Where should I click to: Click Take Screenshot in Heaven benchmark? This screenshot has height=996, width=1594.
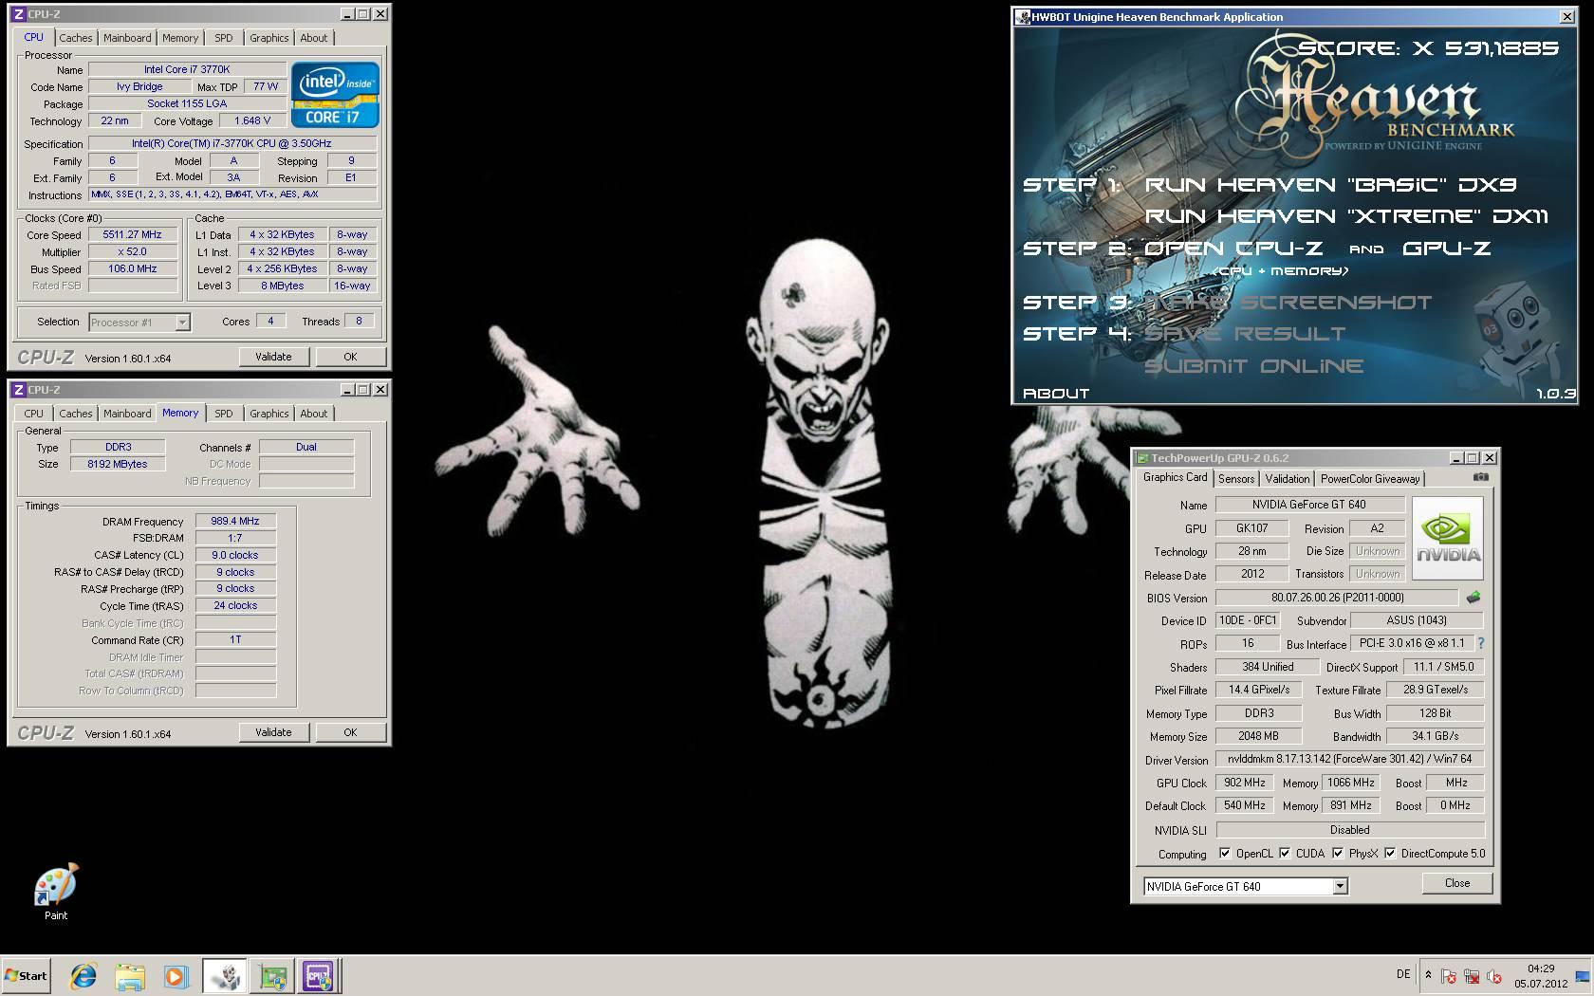[x=1288, y=303]
